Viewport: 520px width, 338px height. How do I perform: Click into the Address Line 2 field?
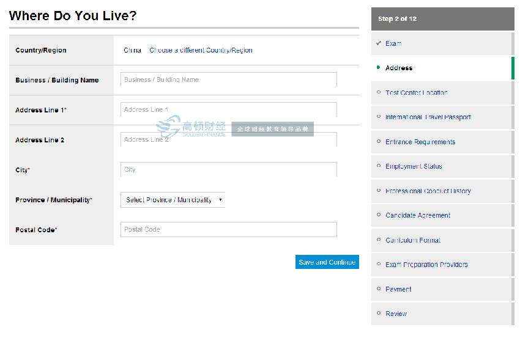tap(228, 139)
